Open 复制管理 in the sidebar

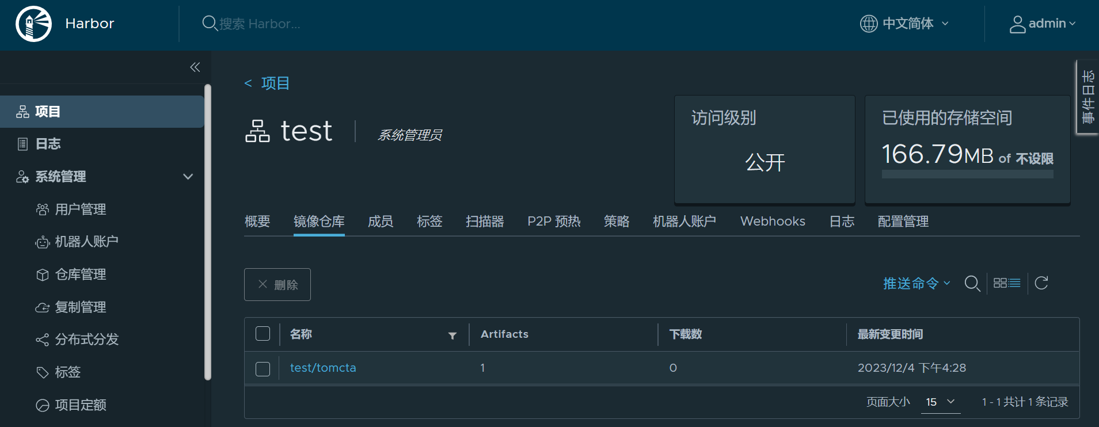[x=81, y=307]
